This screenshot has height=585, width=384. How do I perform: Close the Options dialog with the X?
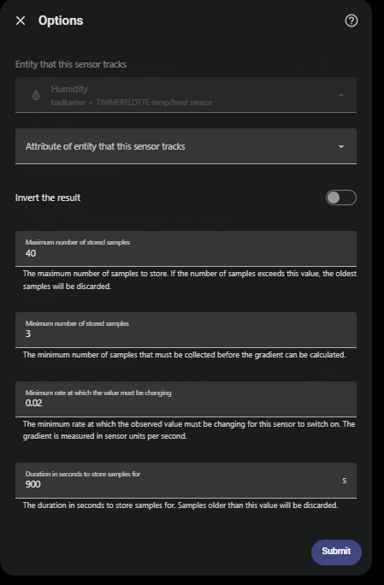[21, 21]
